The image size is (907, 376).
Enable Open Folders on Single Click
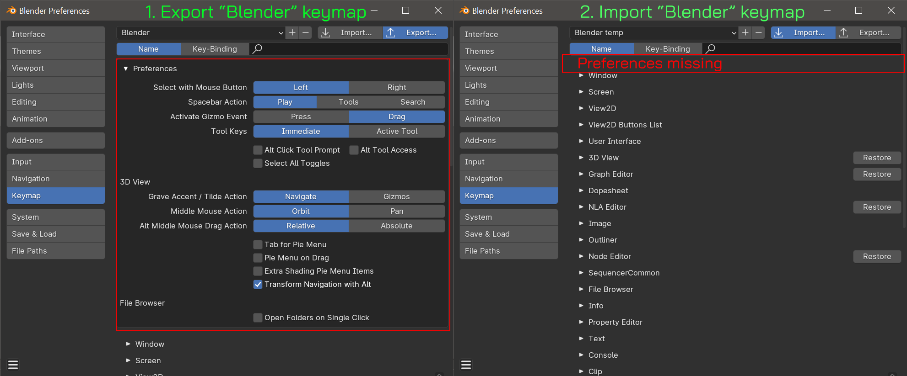[x=258, y=318]
